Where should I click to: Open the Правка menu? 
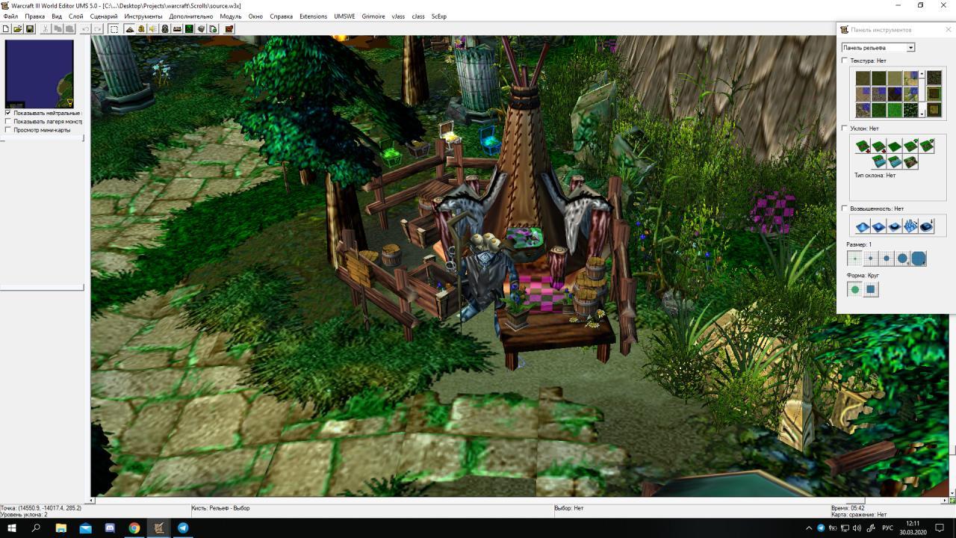pos(34,16)
